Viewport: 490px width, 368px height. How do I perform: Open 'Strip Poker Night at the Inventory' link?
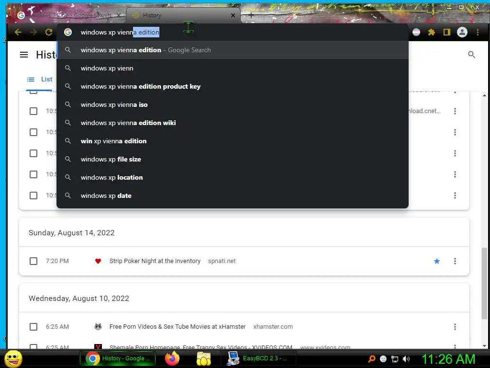coord(155,261)
